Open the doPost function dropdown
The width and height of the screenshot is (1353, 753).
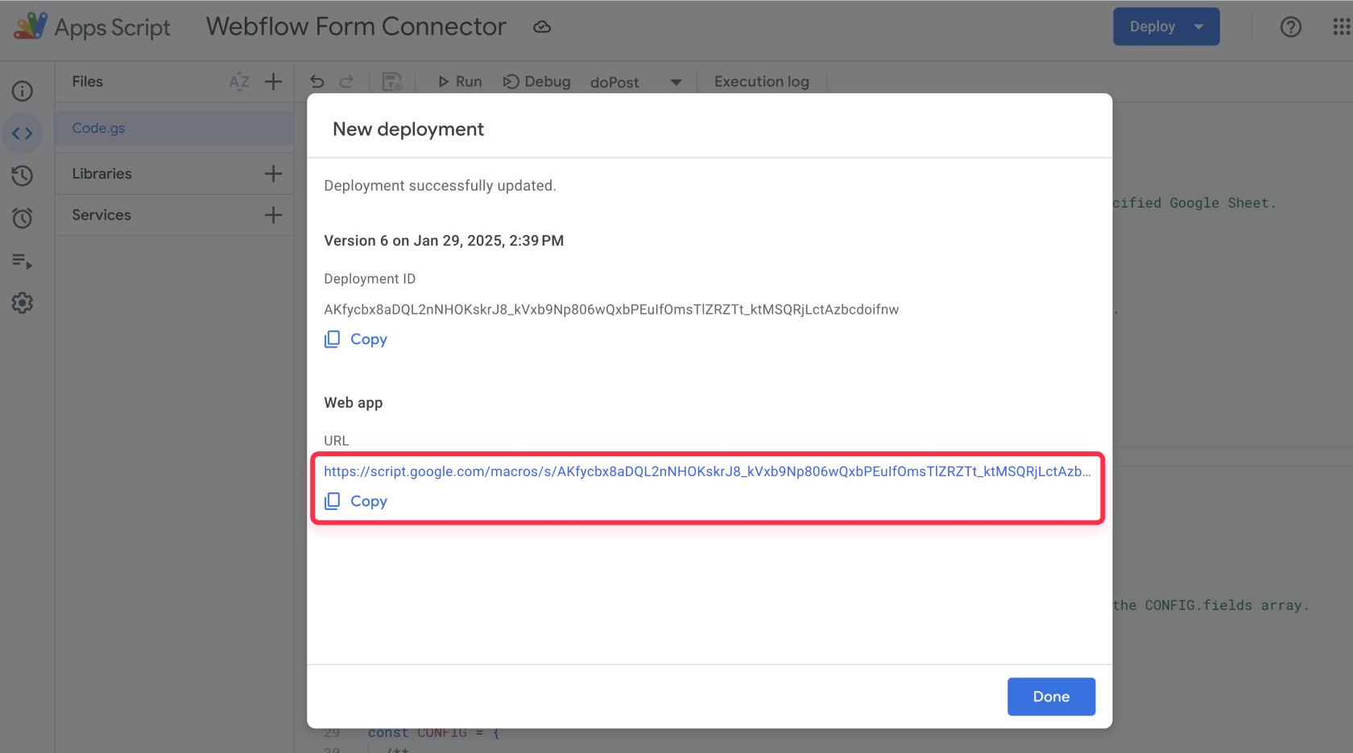pyautogui.click(x=636, y=82)
